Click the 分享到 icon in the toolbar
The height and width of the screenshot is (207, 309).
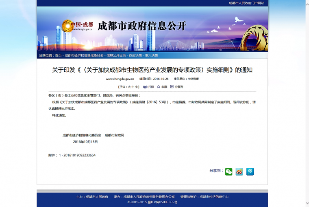172,87
